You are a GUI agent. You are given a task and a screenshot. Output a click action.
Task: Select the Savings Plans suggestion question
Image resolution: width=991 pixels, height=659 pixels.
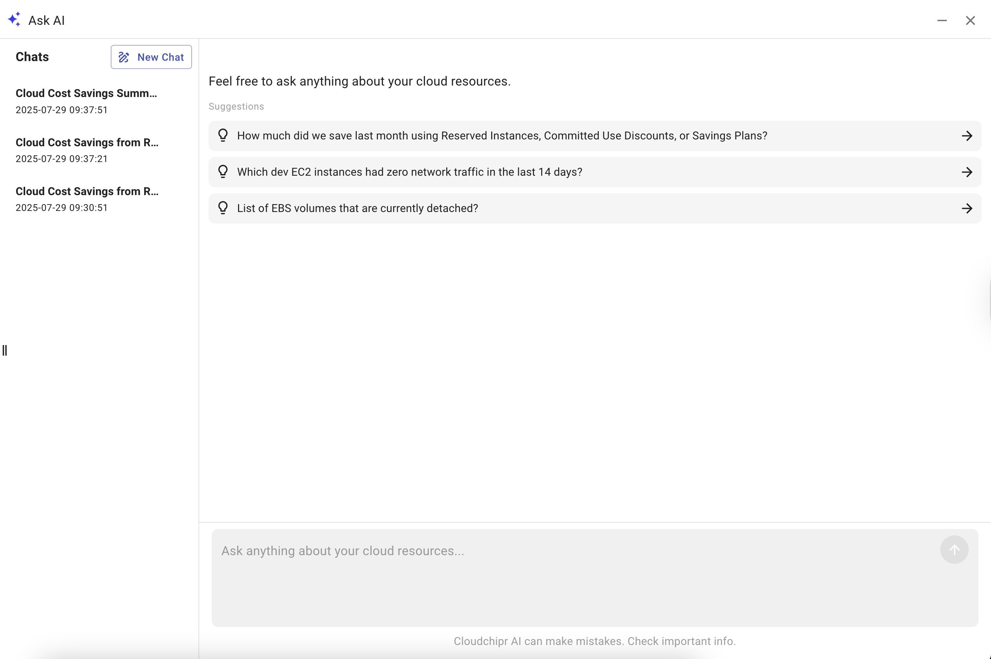tap(594, 136)
